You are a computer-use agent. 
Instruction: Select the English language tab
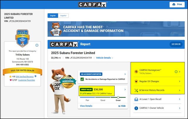[x=53, y=16]
